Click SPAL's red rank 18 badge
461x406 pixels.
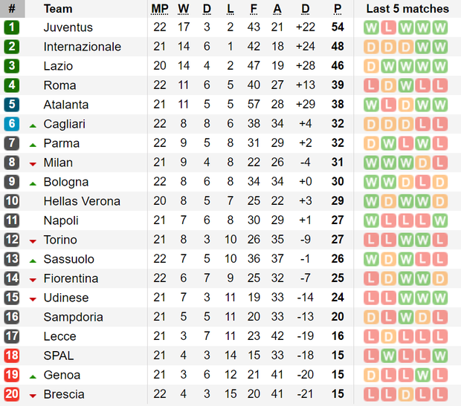pos(12,356)
